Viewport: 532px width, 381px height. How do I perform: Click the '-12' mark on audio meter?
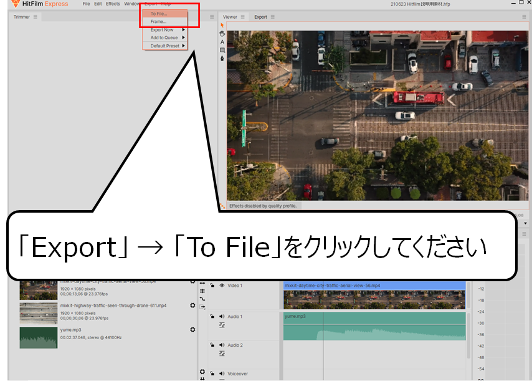click(x=481, y=289)
